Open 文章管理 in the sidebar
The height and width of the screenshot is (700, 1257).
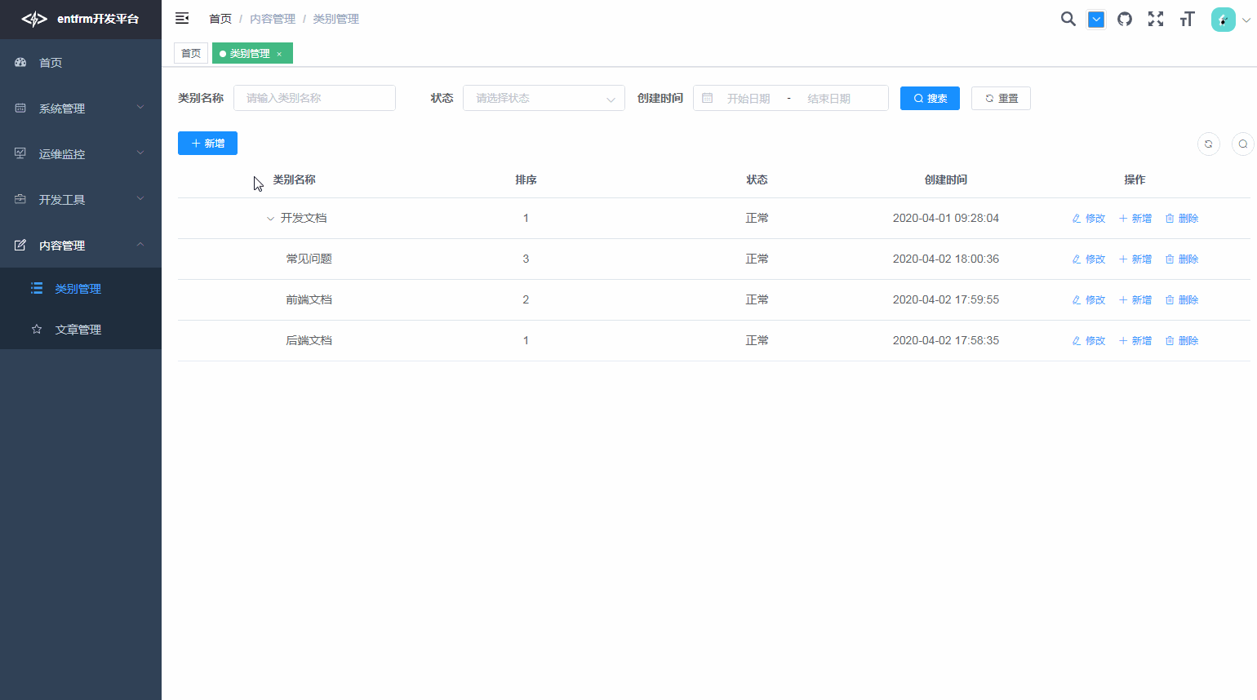point(81,329)
